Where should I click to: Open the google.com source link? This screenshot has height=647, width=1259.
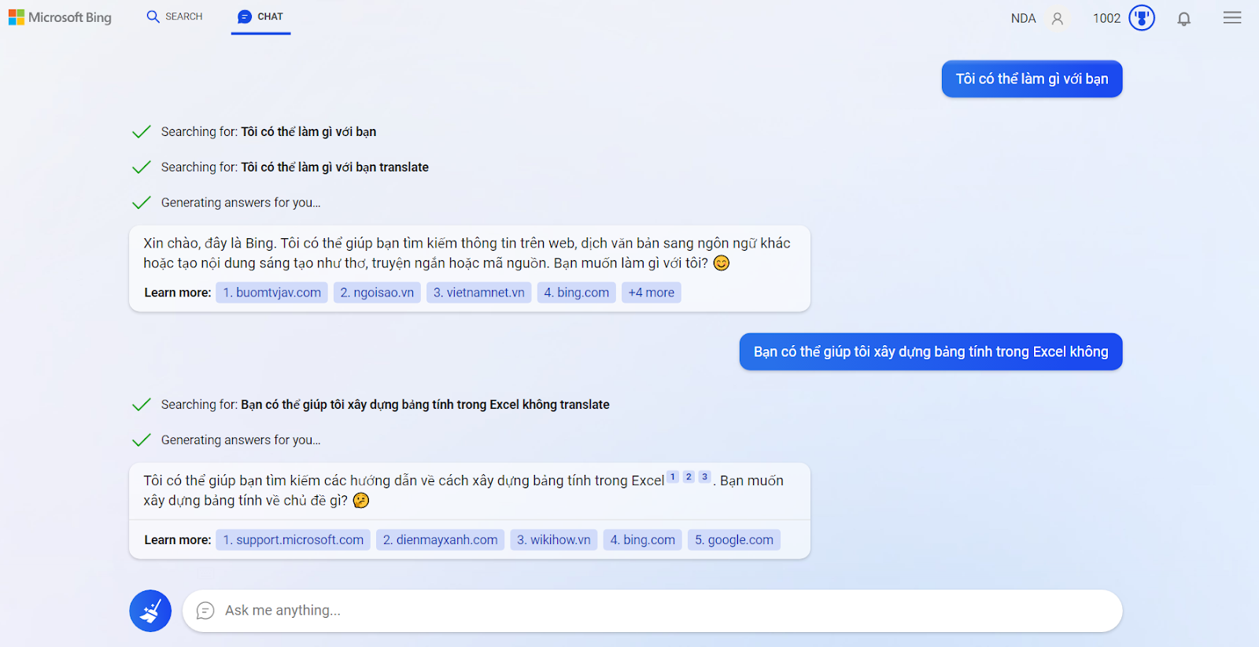pyautogui.click(x=734, y=540)
